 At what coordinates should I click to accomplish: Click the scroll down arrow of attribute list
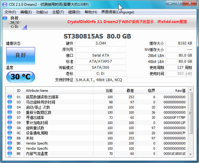191,154
